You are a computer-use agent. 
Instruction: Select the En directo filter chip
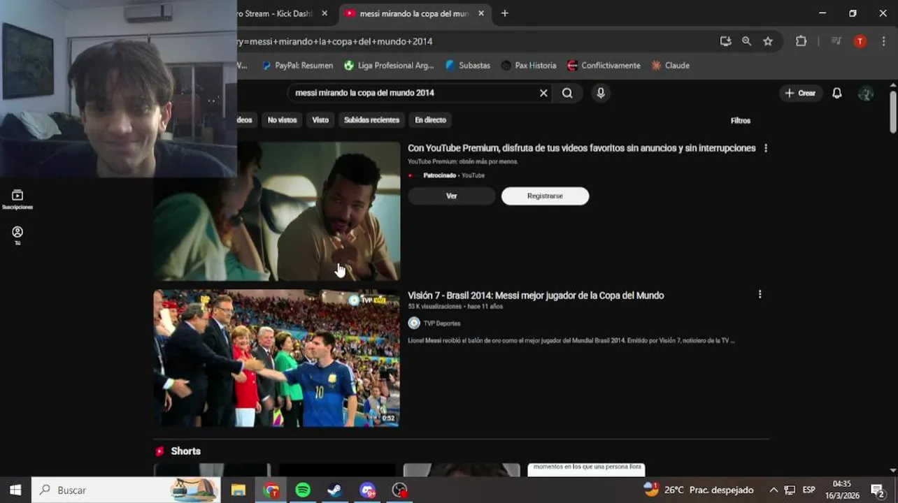(x=430, y=120)
